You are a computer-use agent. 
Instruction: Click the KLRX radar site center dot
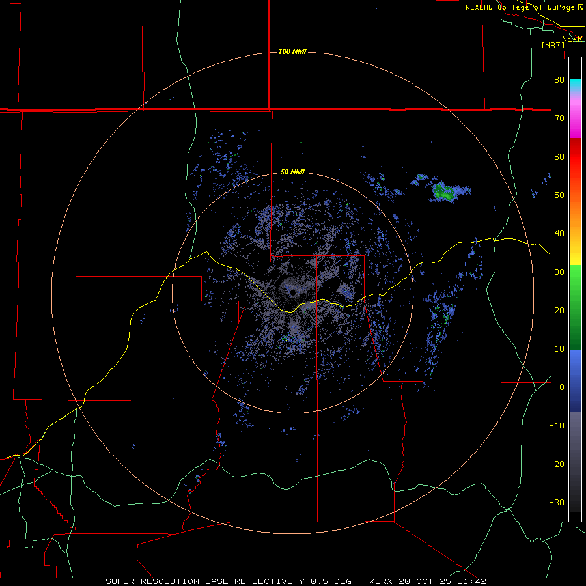pyautogui.click(x=292, y=292)
